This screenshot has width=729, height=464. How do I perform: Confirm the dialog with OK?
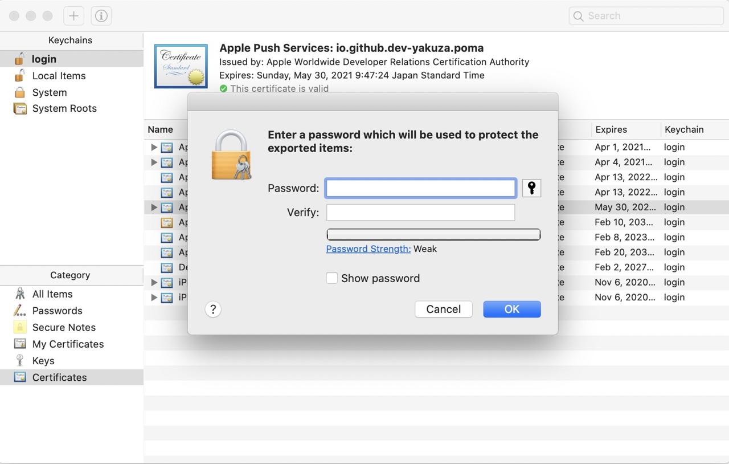[x=512, y=309]
